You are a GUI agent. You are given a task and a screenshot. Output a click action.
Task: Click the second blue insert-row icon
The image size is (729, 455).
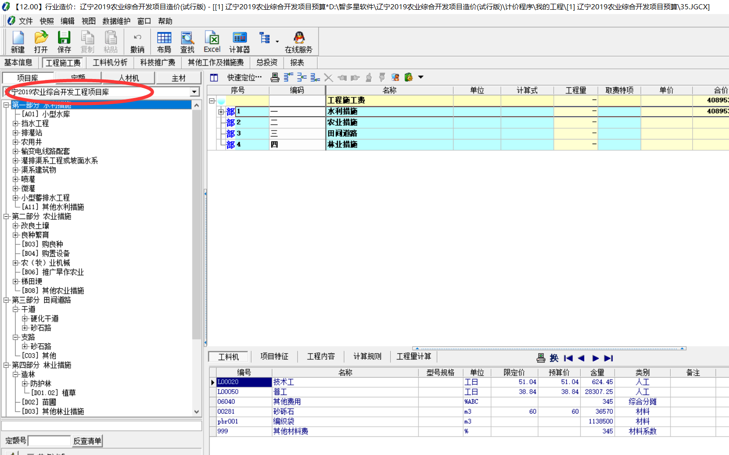pos(302,77)
